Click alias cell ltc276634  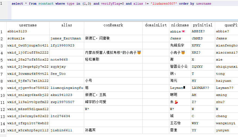[67, 116]
